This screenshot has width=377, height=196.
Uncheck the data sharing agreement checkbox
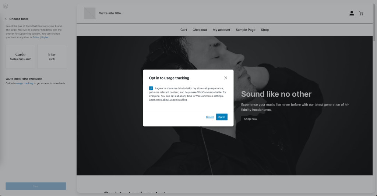[x=151, y=88]
